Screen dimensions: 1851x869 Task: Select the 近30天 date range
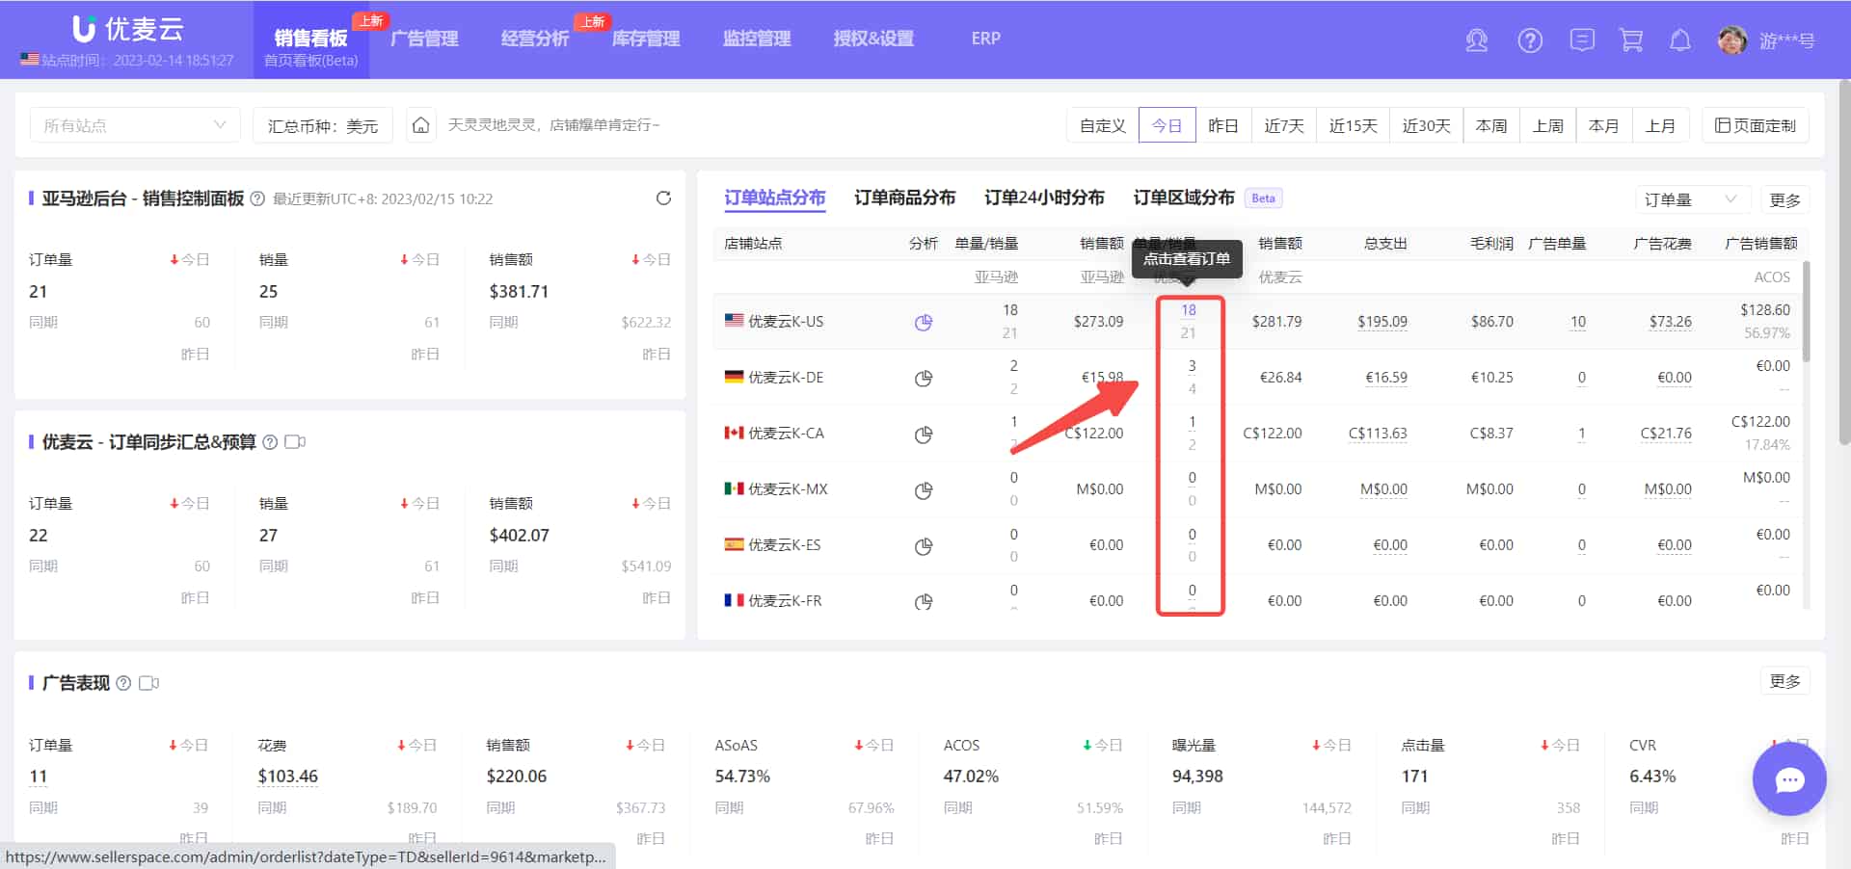tap(1426, 125)
